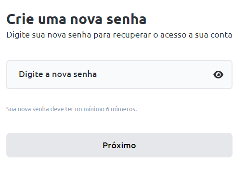Proceed to the next step with Próximo
The image size is (246, 180).
click(119, 145)
